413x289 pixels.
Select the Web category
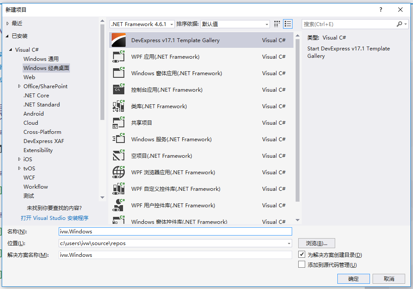pos(29,77)
